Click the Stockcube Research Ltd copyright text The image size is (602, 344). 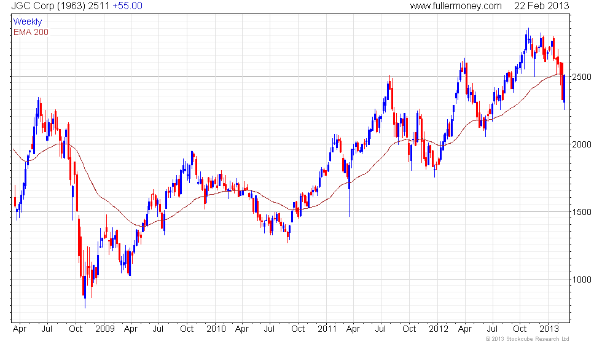[x=528, y=339]
